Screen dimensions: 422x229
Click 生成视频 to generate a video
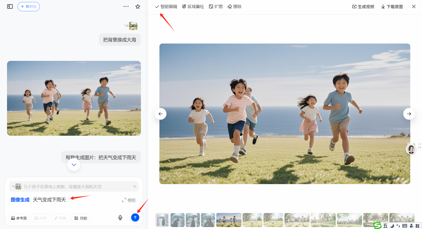(363, 7)
